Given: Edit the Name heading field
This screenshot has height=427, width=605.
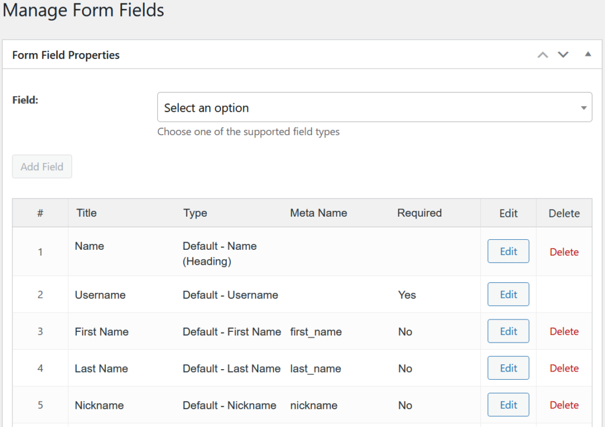Looking at the screenshot, I should [x=508, y=252].
